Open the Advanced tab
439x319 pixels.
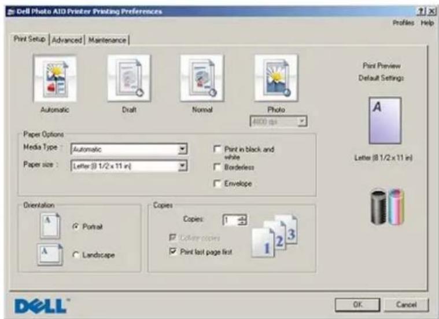point(67,40)
